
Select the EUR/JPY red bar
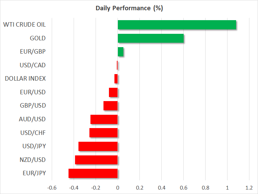coord(93,174)
